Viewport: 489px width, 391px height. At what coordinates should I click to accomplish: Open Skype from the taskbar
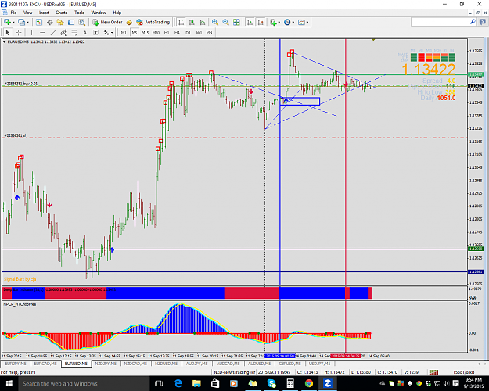[x=271, y=383]
